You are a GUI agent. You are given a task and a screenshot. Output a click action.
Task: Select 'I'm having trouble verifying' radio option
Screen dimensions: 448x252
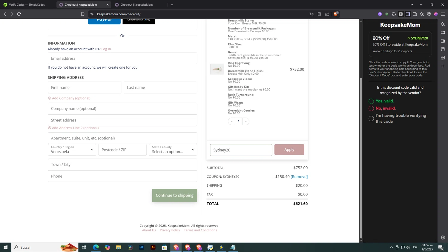point(371,119)
